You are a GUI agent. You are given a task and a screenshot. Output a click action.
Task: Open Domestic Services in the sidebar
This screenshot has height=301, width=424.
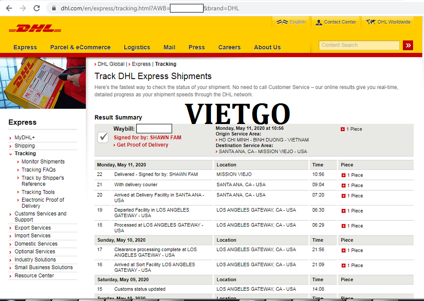click(36, 244)
